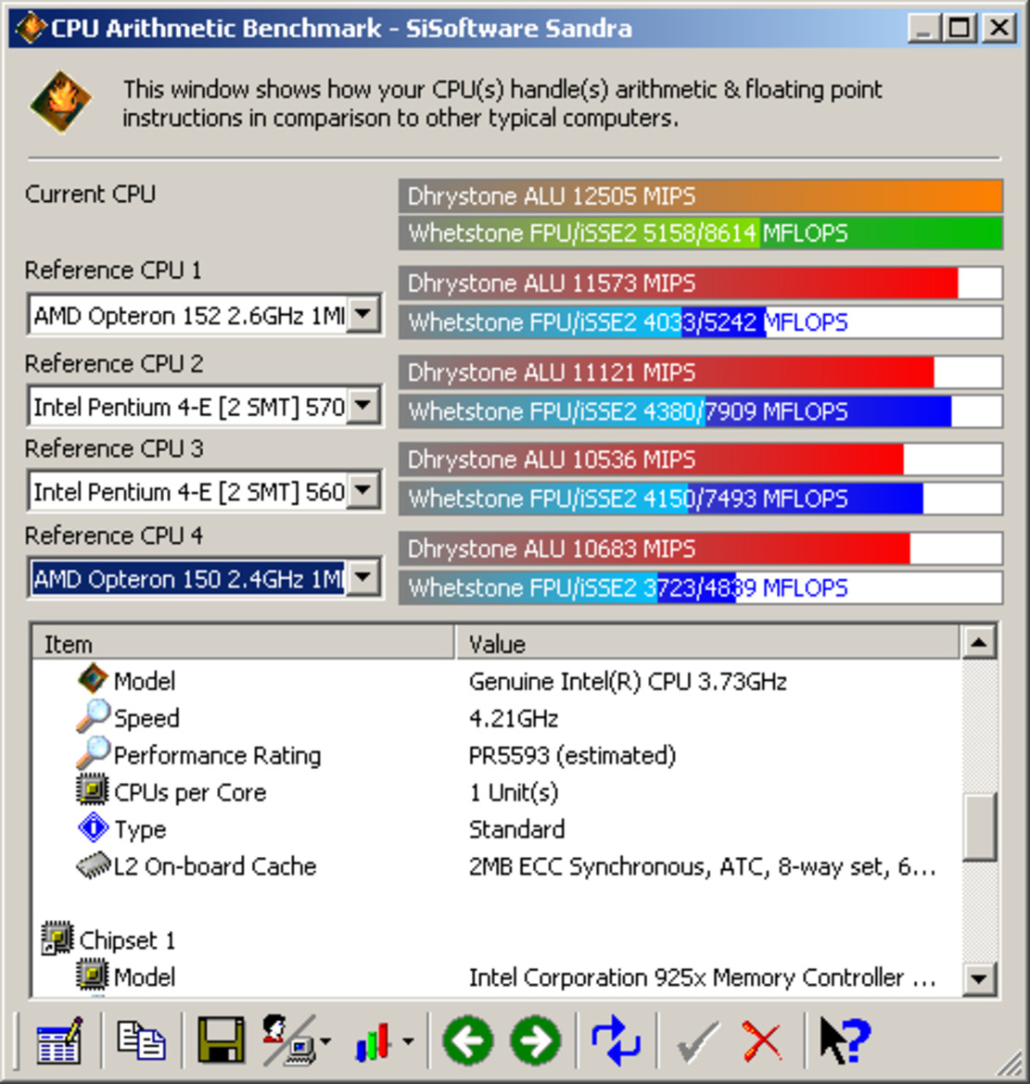Click the CPUs per Core chip icon
The height and width of the screenshot is (1084, 1030).
tap(93, 790)
